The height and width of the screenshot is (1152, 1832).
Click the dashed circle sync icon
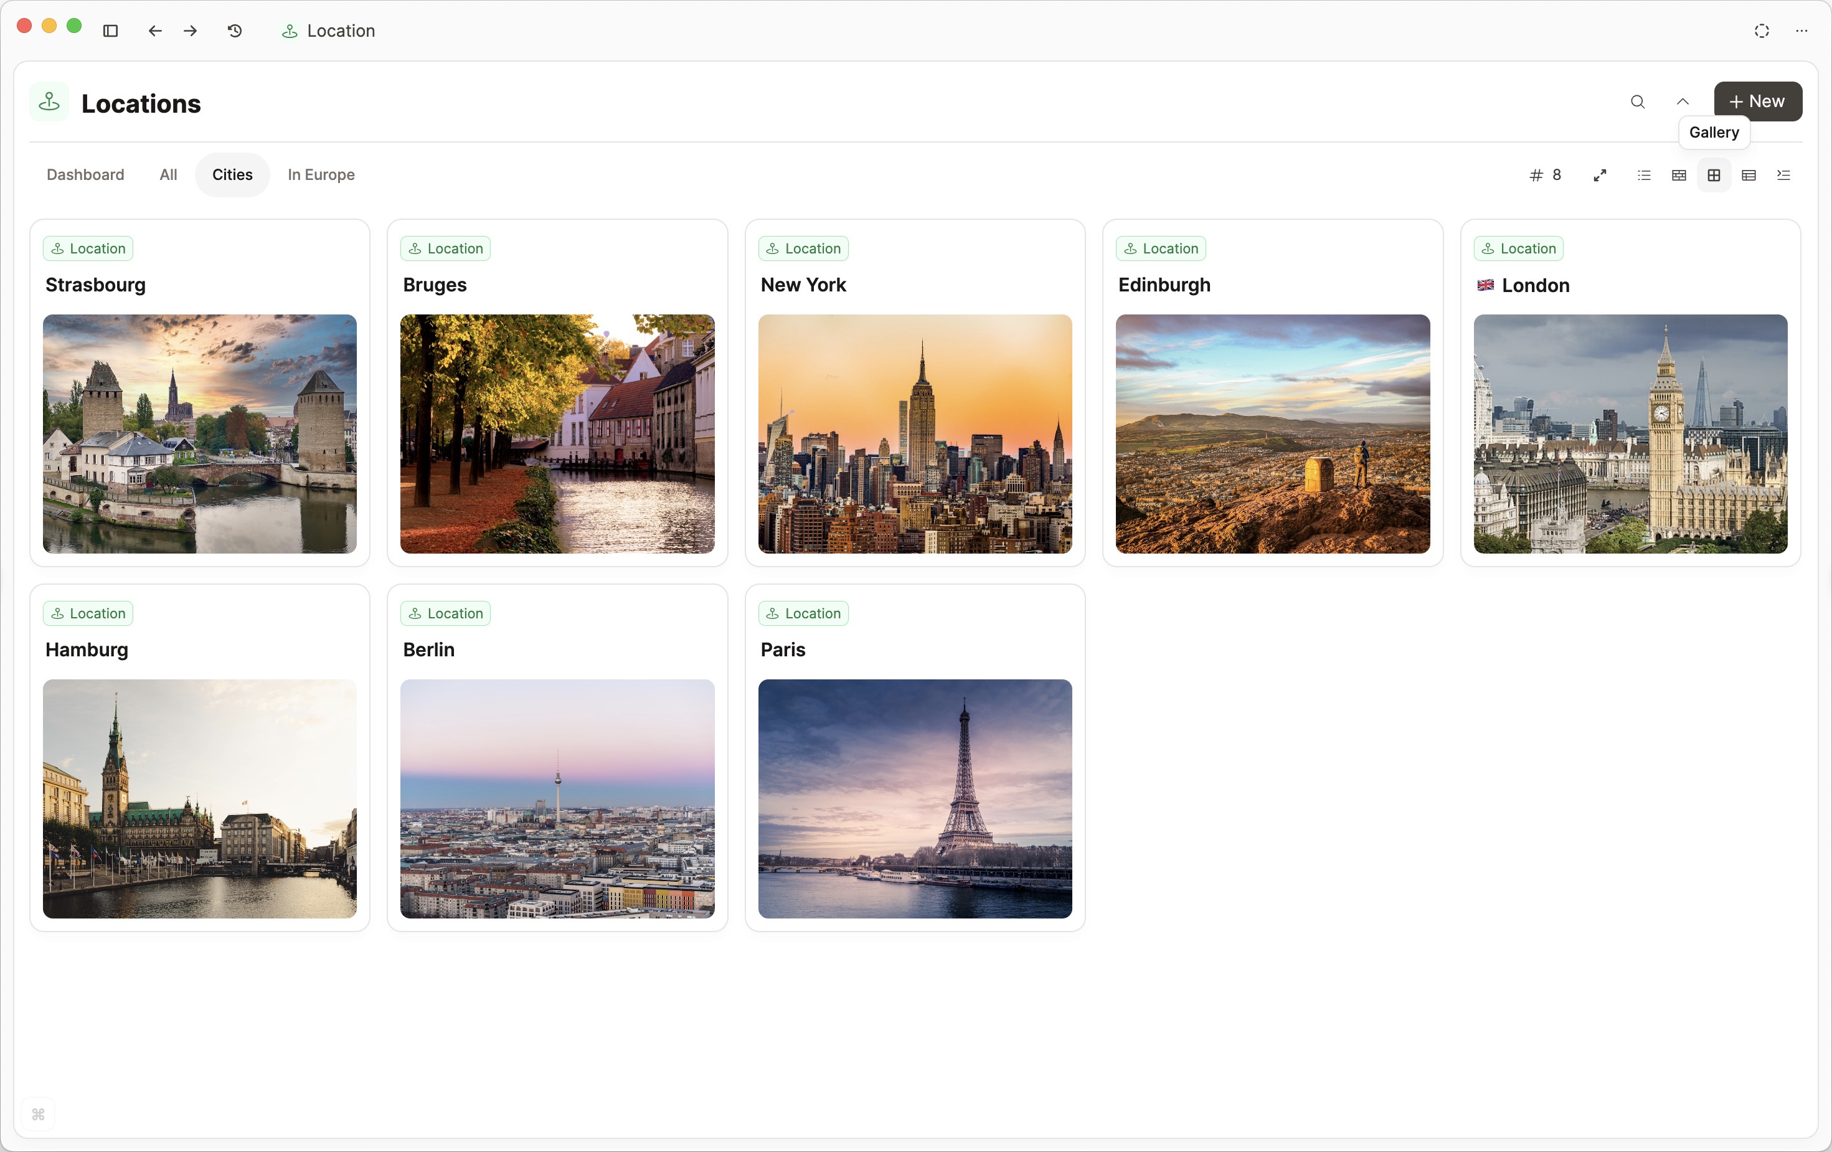point(1761,31)
